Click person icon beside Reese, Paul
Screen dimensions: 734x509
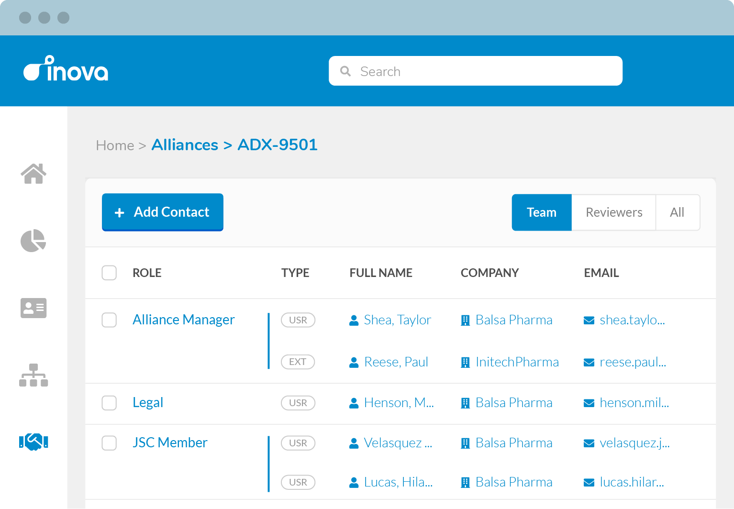pos(354,363)
